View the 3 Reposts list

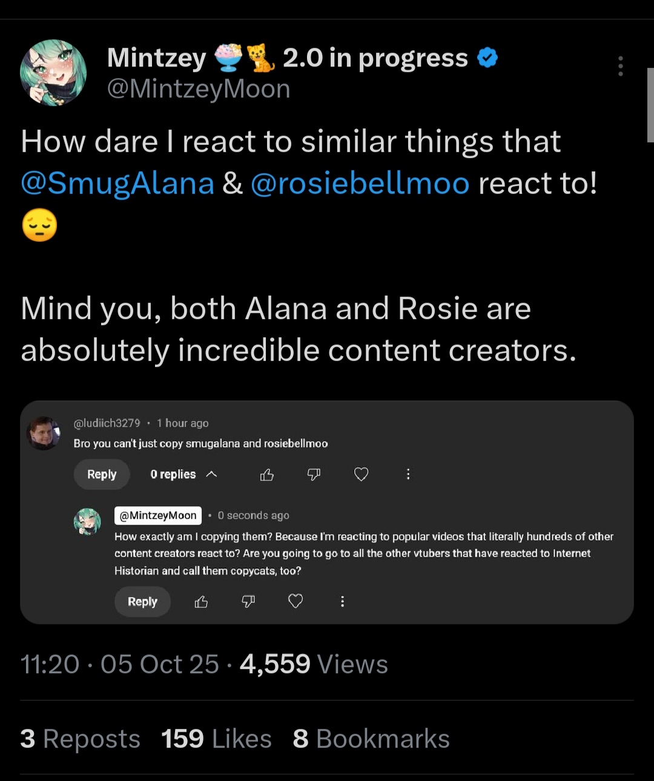point(80,739)
